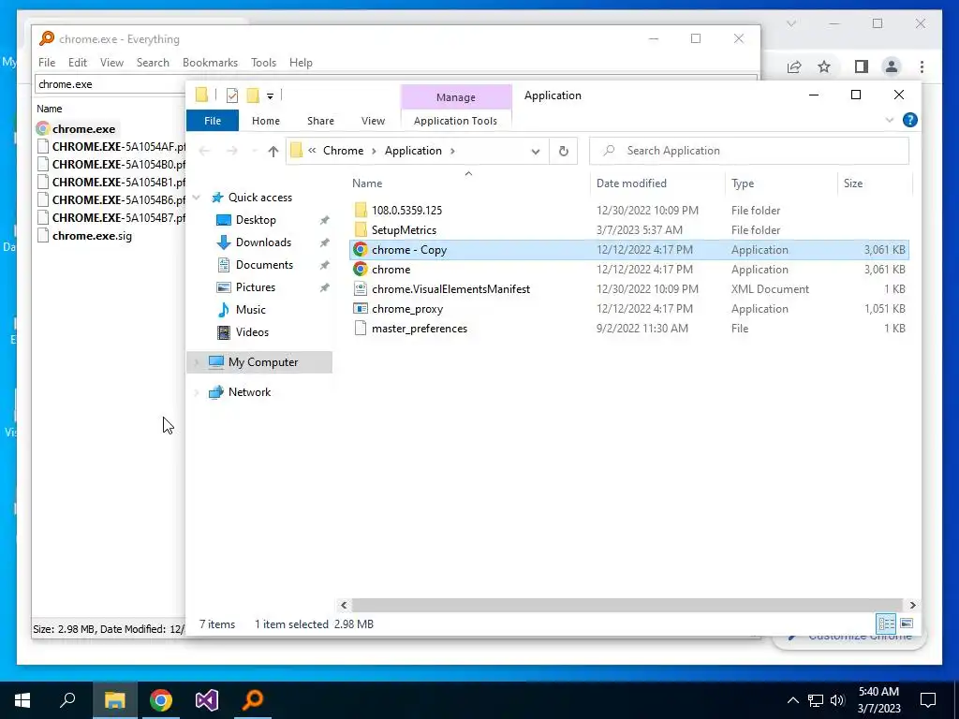
Task: Select the chrome_proxy application file
Action: [x=407, y=309]
